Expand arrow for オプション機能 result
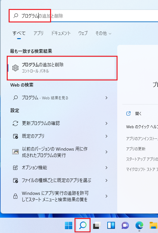Viewport: 158px width, 233px height. click(x=106, y=168)
